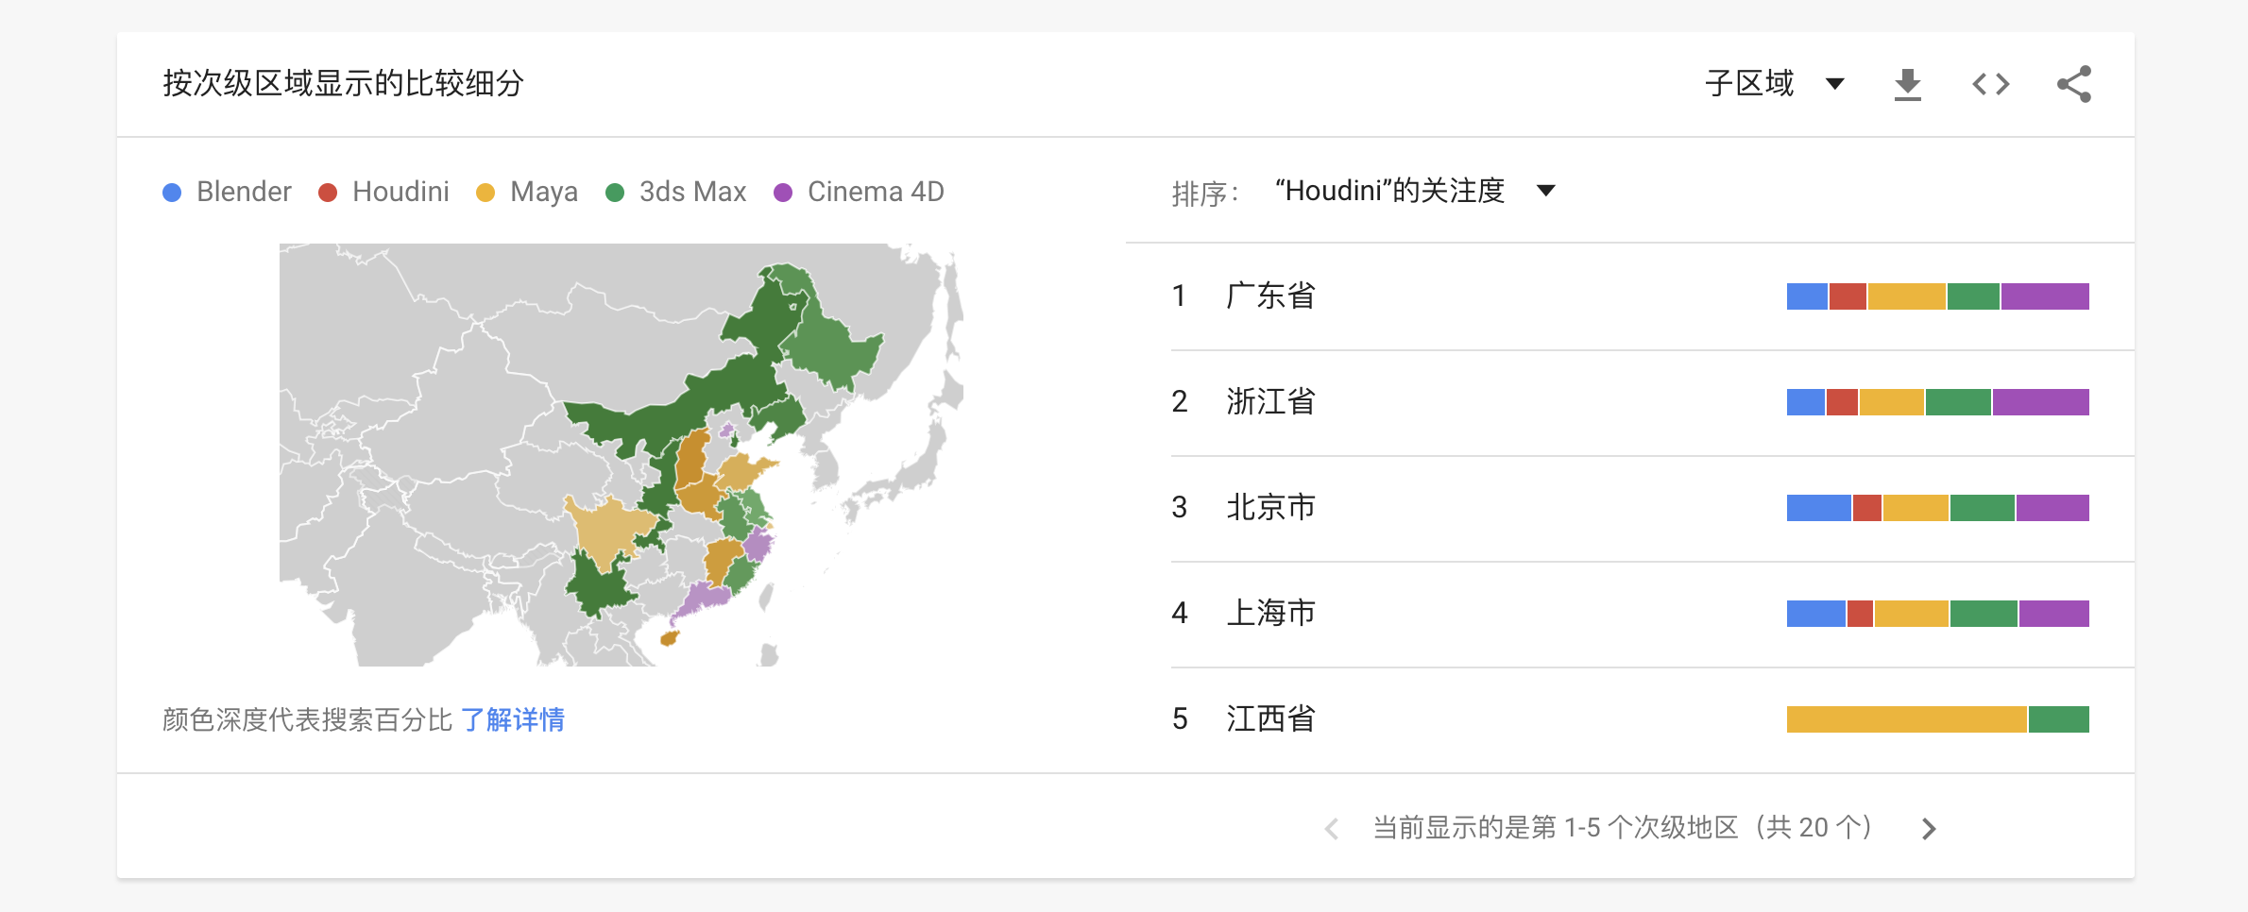Click the 颜色深度代表搜索百分比 caption

(x=308, y=719)
